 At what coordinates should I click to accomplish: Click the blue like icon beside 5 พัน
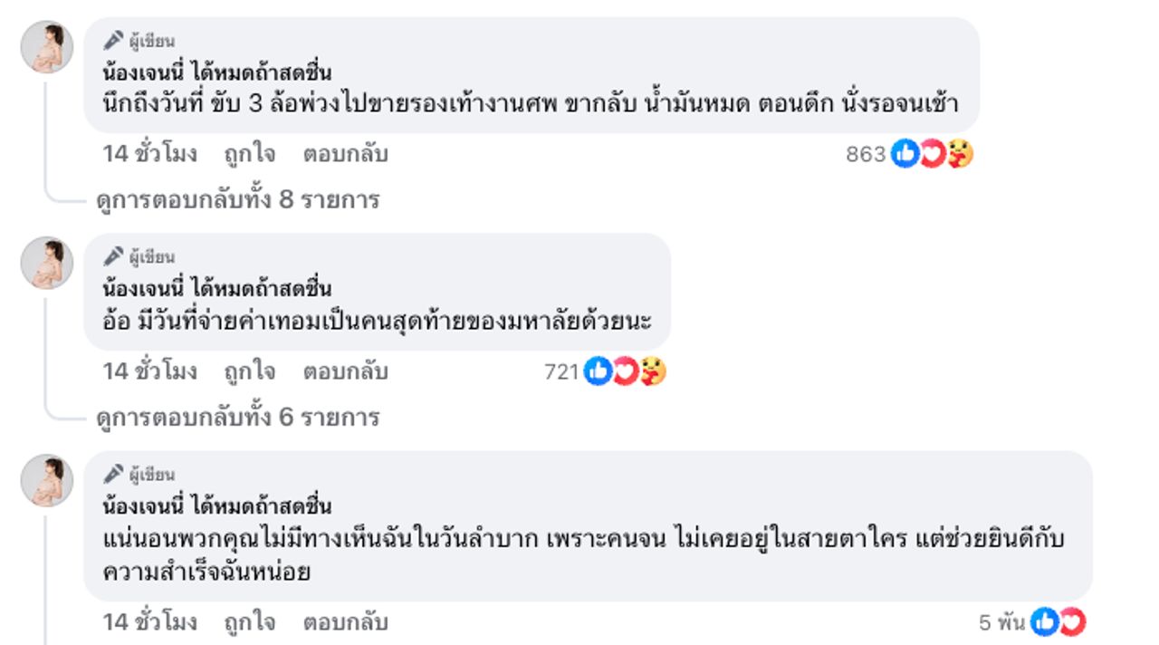click(x=1044, y=622)
